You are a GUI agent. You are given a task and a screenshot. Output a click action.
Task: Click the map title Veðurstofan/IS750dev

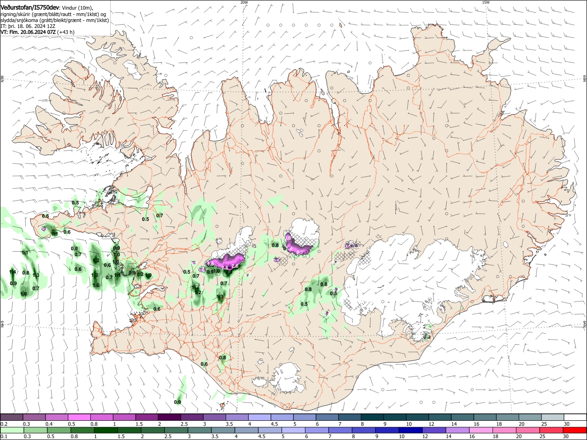coord(29,7)
